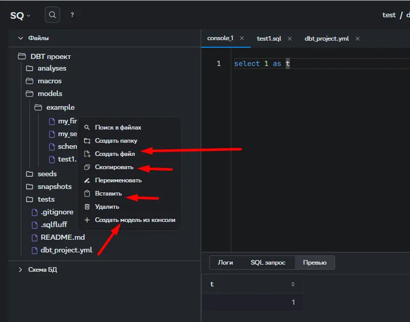Choose Создать модель из консоли
The width and height of the screenshot is (410, 322).
click(x=134, y=220)
